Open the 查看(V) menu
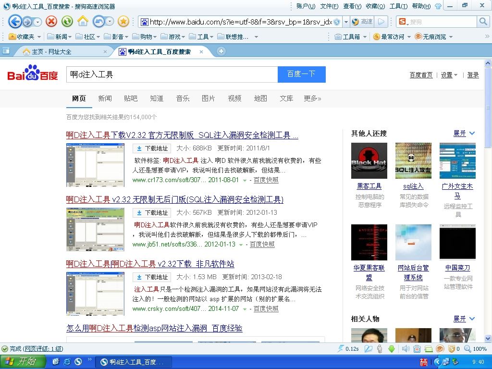Image resolution: width=492 pixels, height=369 pixels. click(x=352, y=6)
